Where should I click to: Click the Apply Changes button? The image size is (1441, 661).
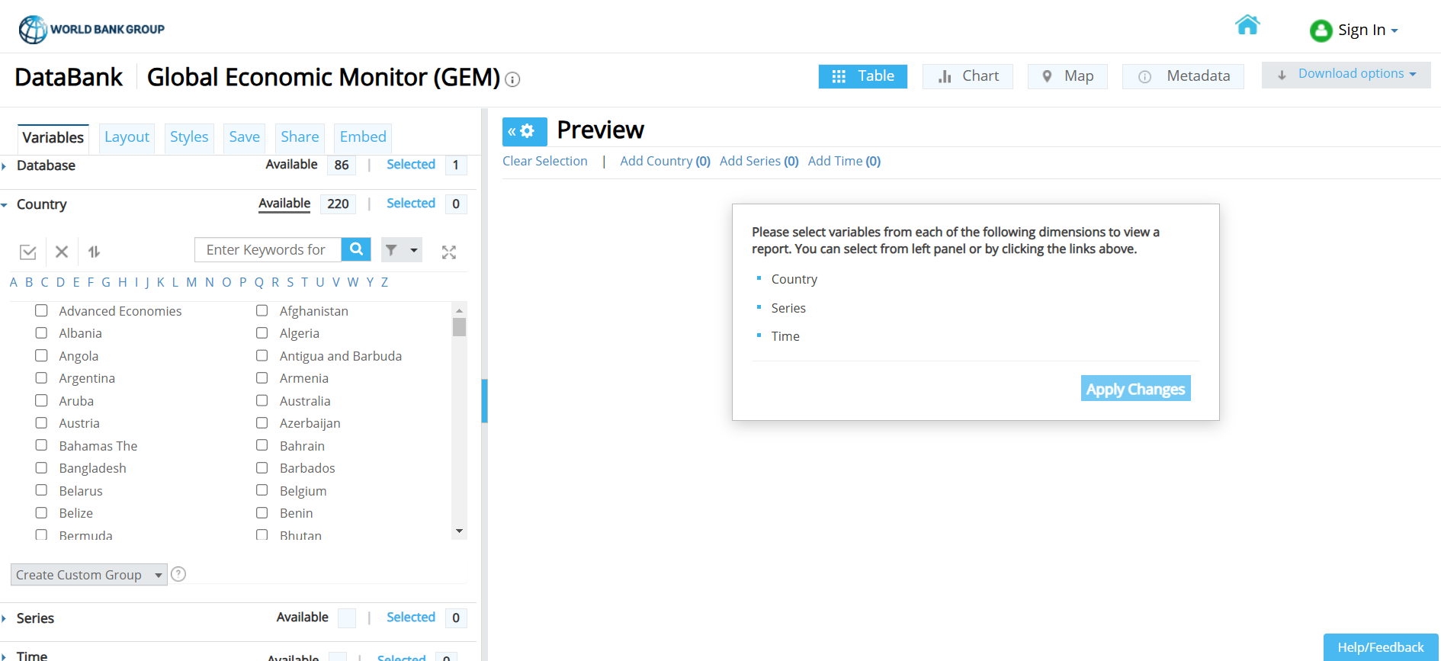[x=1135, y=389]
